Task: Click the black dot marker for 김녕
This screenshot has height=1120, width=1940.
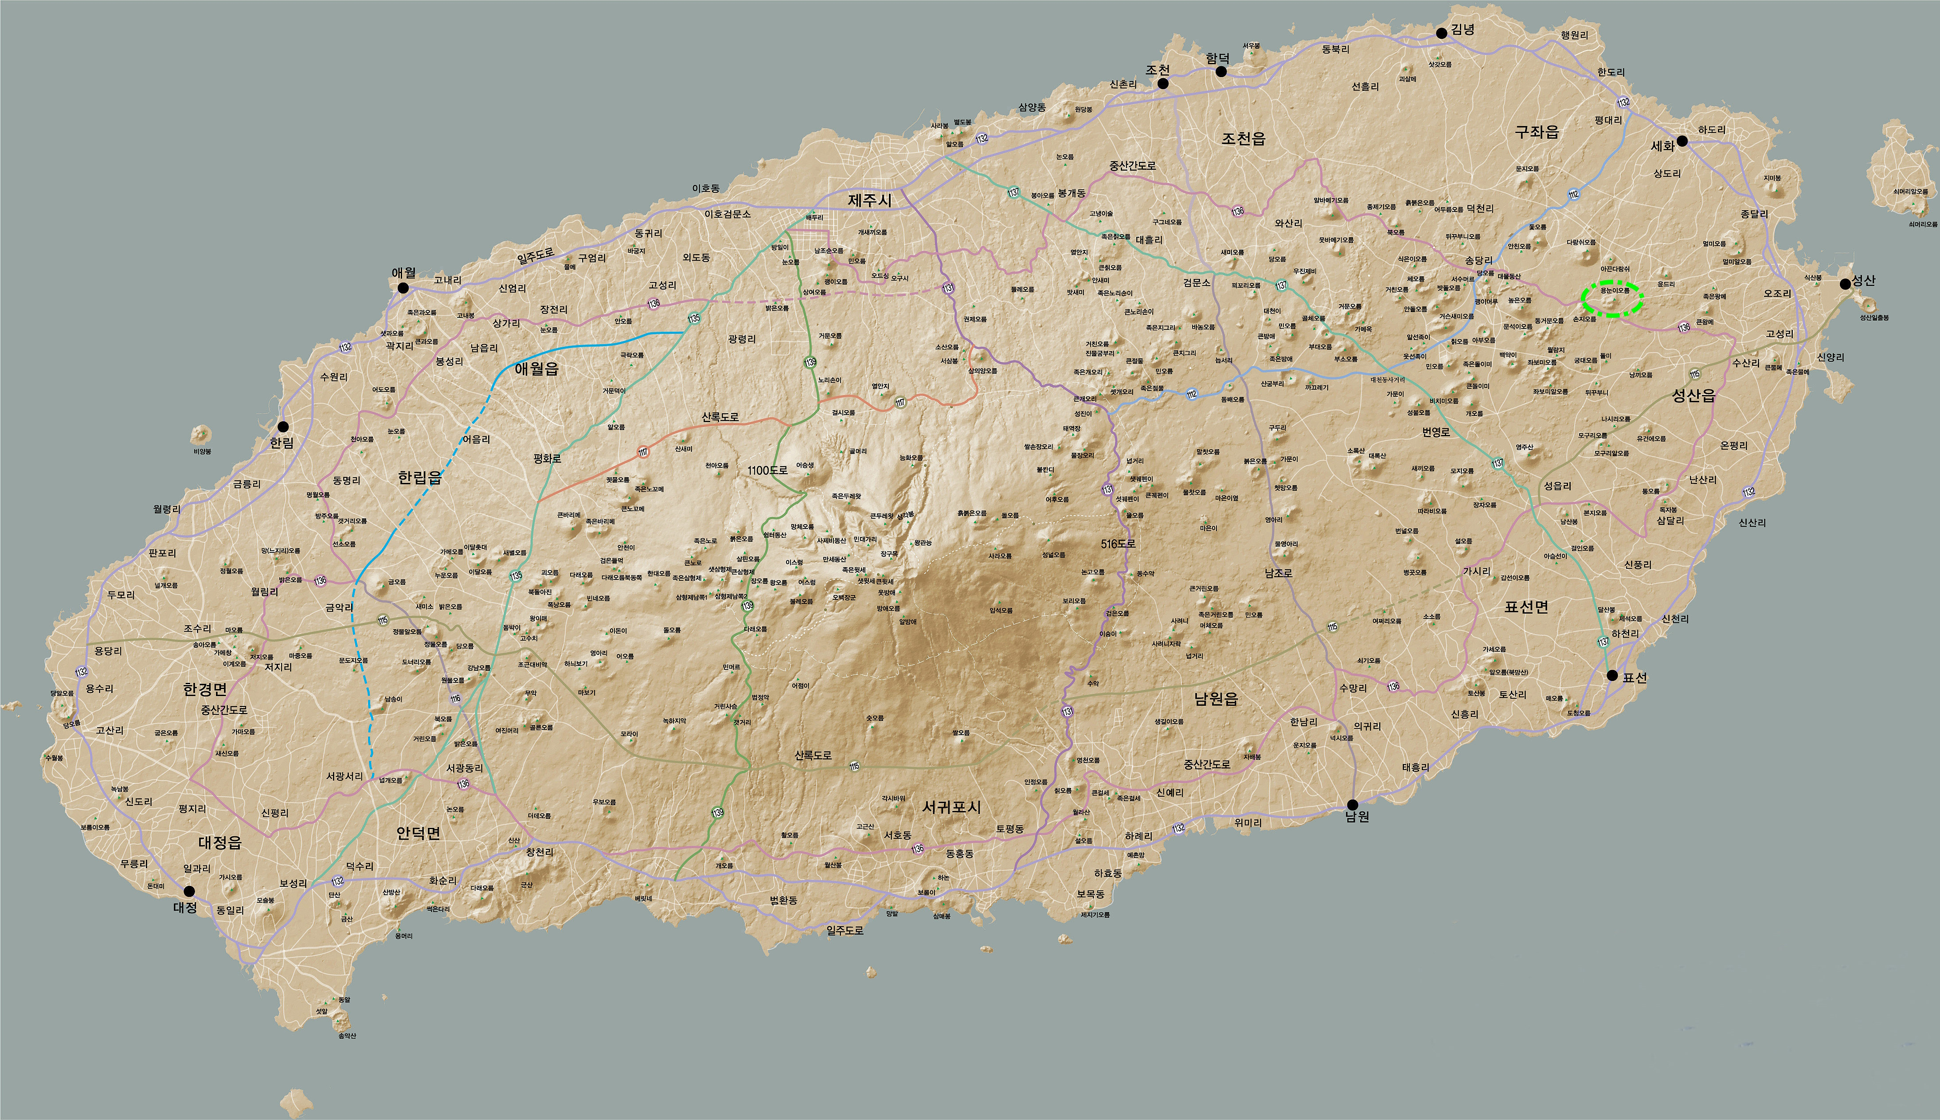Action: pyautogui.click(x=1442, y=33)
